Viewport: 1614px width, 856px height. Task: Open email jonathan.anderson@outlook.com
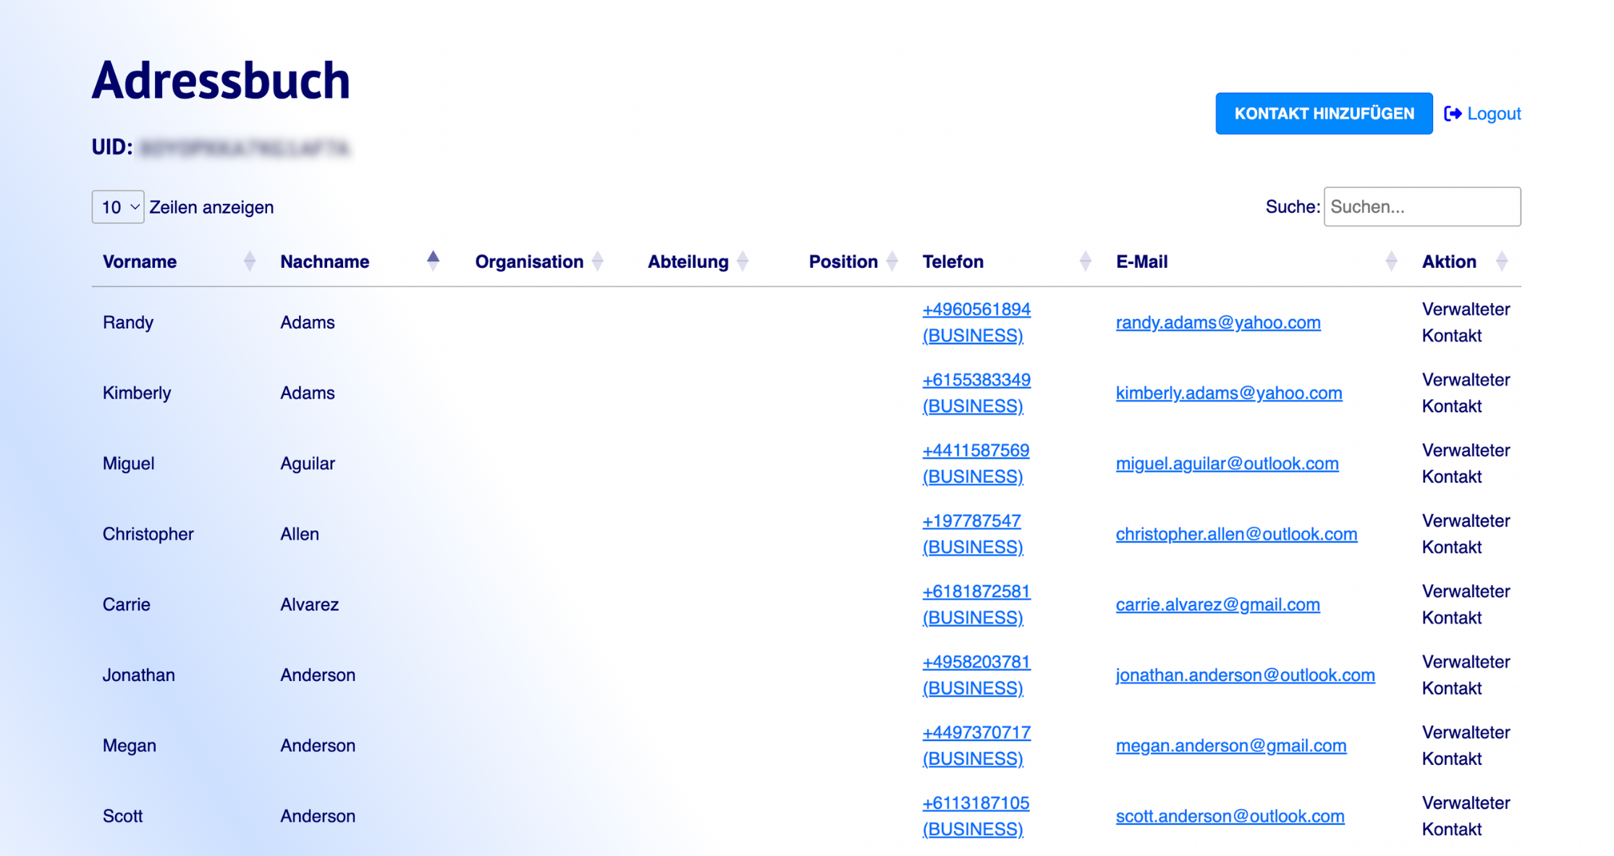coord(1245,675)
